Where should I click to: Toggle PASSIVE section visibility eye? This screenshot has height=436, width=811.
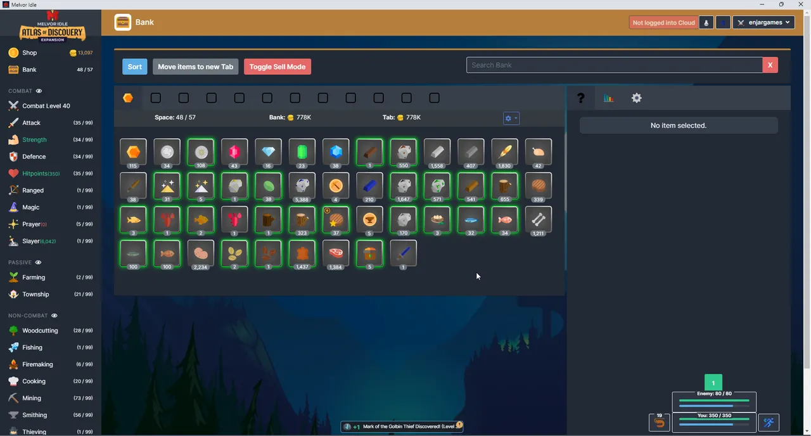point(38,262)
